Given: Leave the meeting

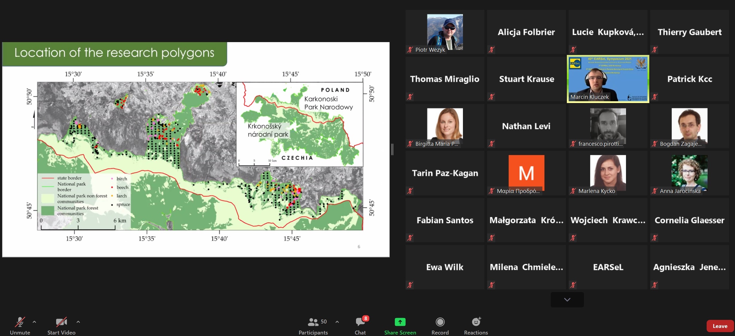Looking at the screenshot, I should (720, 326).
